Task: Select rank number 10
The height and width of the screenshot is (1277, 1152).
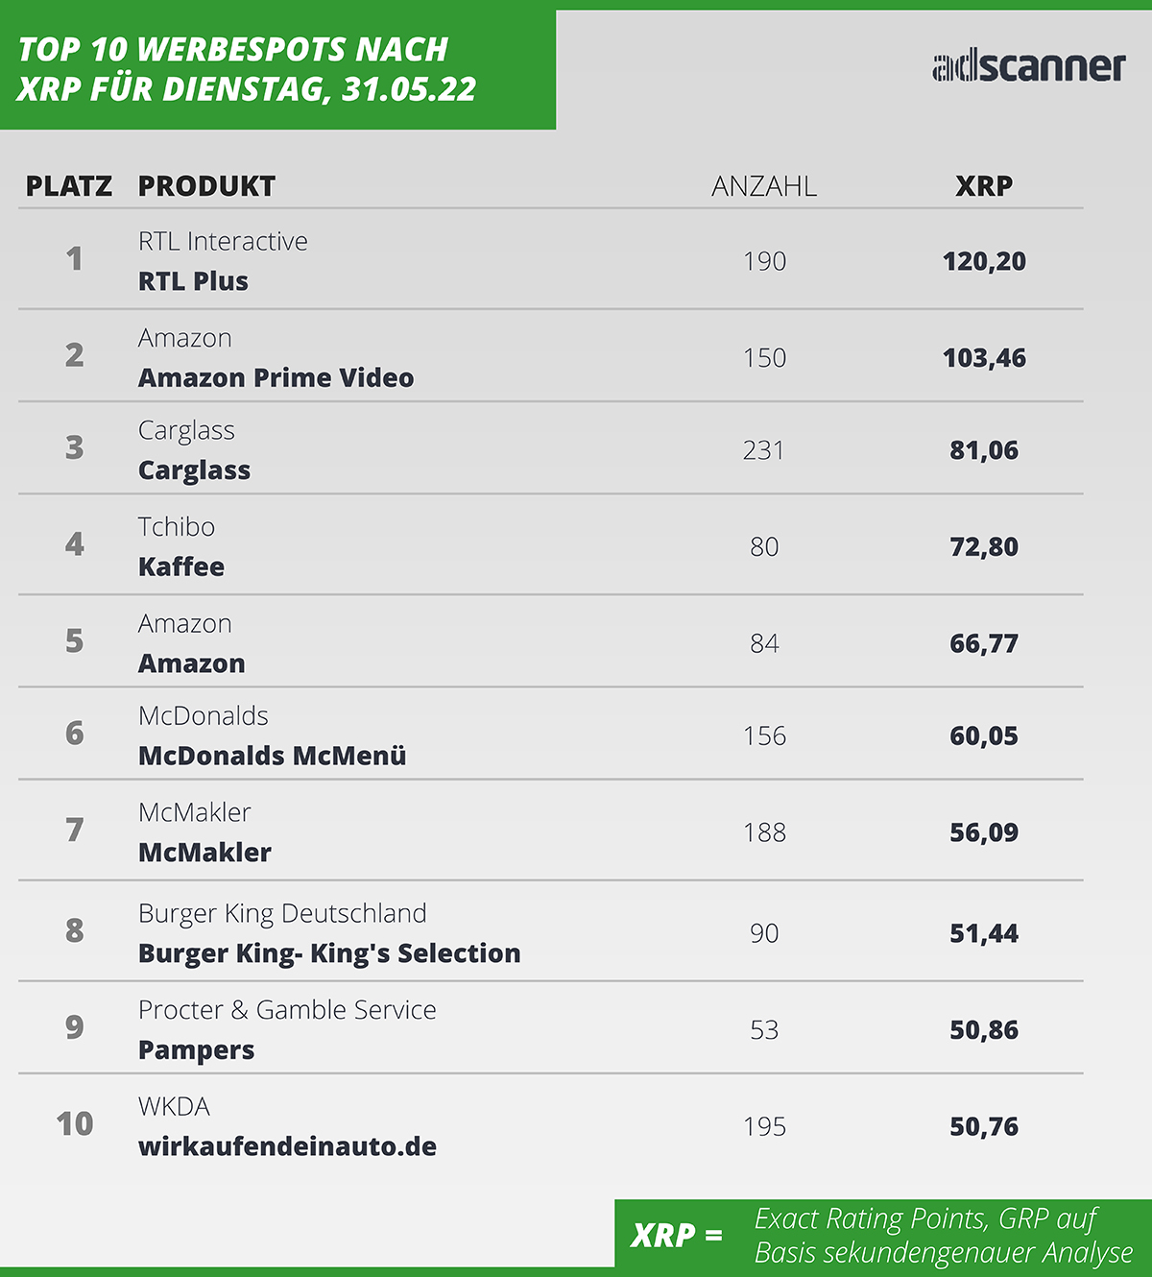Action: tap(75, 1123)
